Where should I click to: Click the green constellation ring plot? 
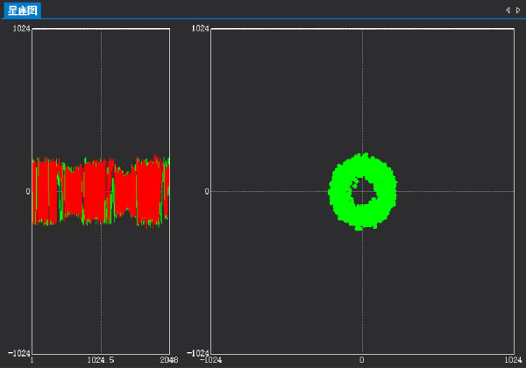coord(362,192)
